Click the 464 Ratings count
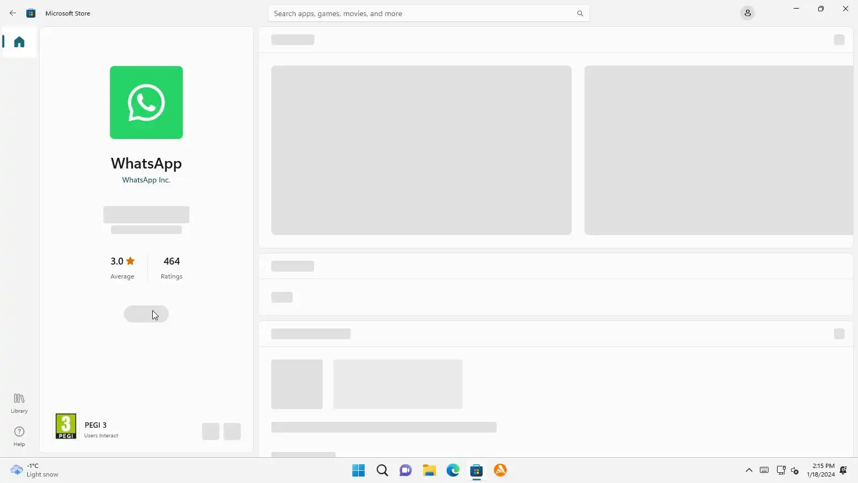858x483 pixels. coord(172,267)
